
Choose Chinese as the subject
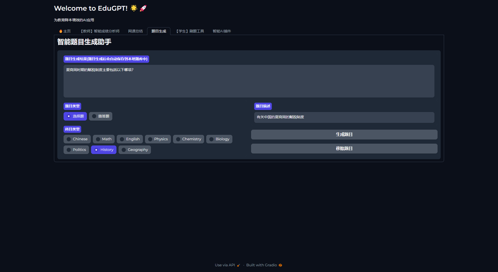coord(77,139)
